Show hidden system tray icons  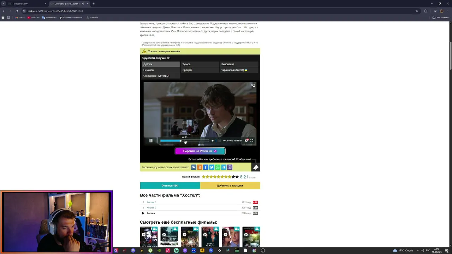(x=418, y=250)
